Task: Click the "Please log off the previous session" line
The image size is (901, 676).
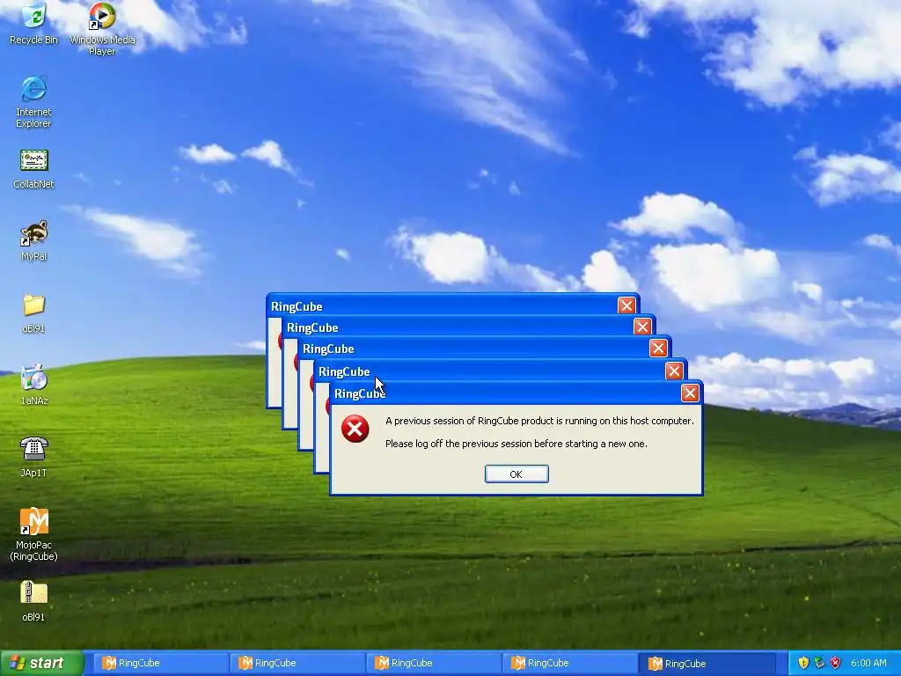Action: click(x=516, y=444)
